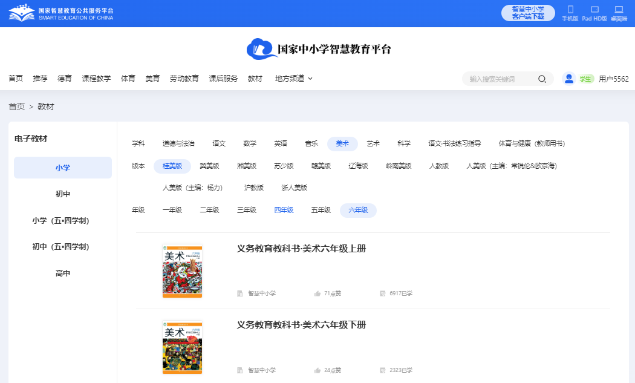635x383 pixels.
Task: Open 美术六年级上册 cover thumbnail
Action: [x=182, y=271]
